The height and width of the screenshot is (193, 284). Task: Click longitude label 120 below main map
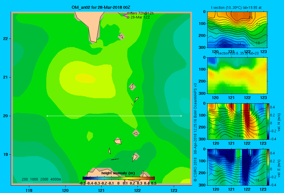pos(65,190)
